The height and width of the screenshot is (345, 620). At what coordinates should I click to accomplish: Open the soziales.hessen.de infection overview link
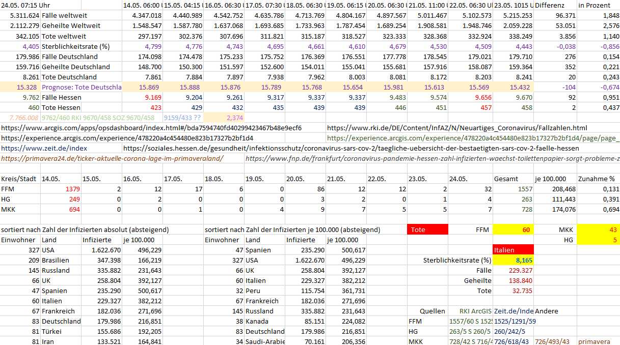(351, 148)
